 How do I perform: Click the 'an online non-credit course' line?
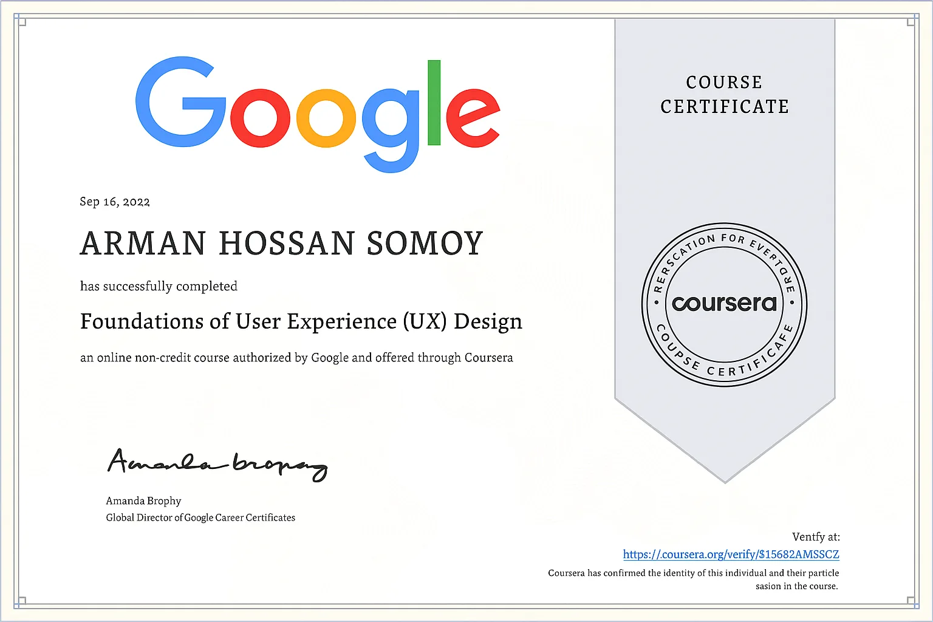pos(296,357)
